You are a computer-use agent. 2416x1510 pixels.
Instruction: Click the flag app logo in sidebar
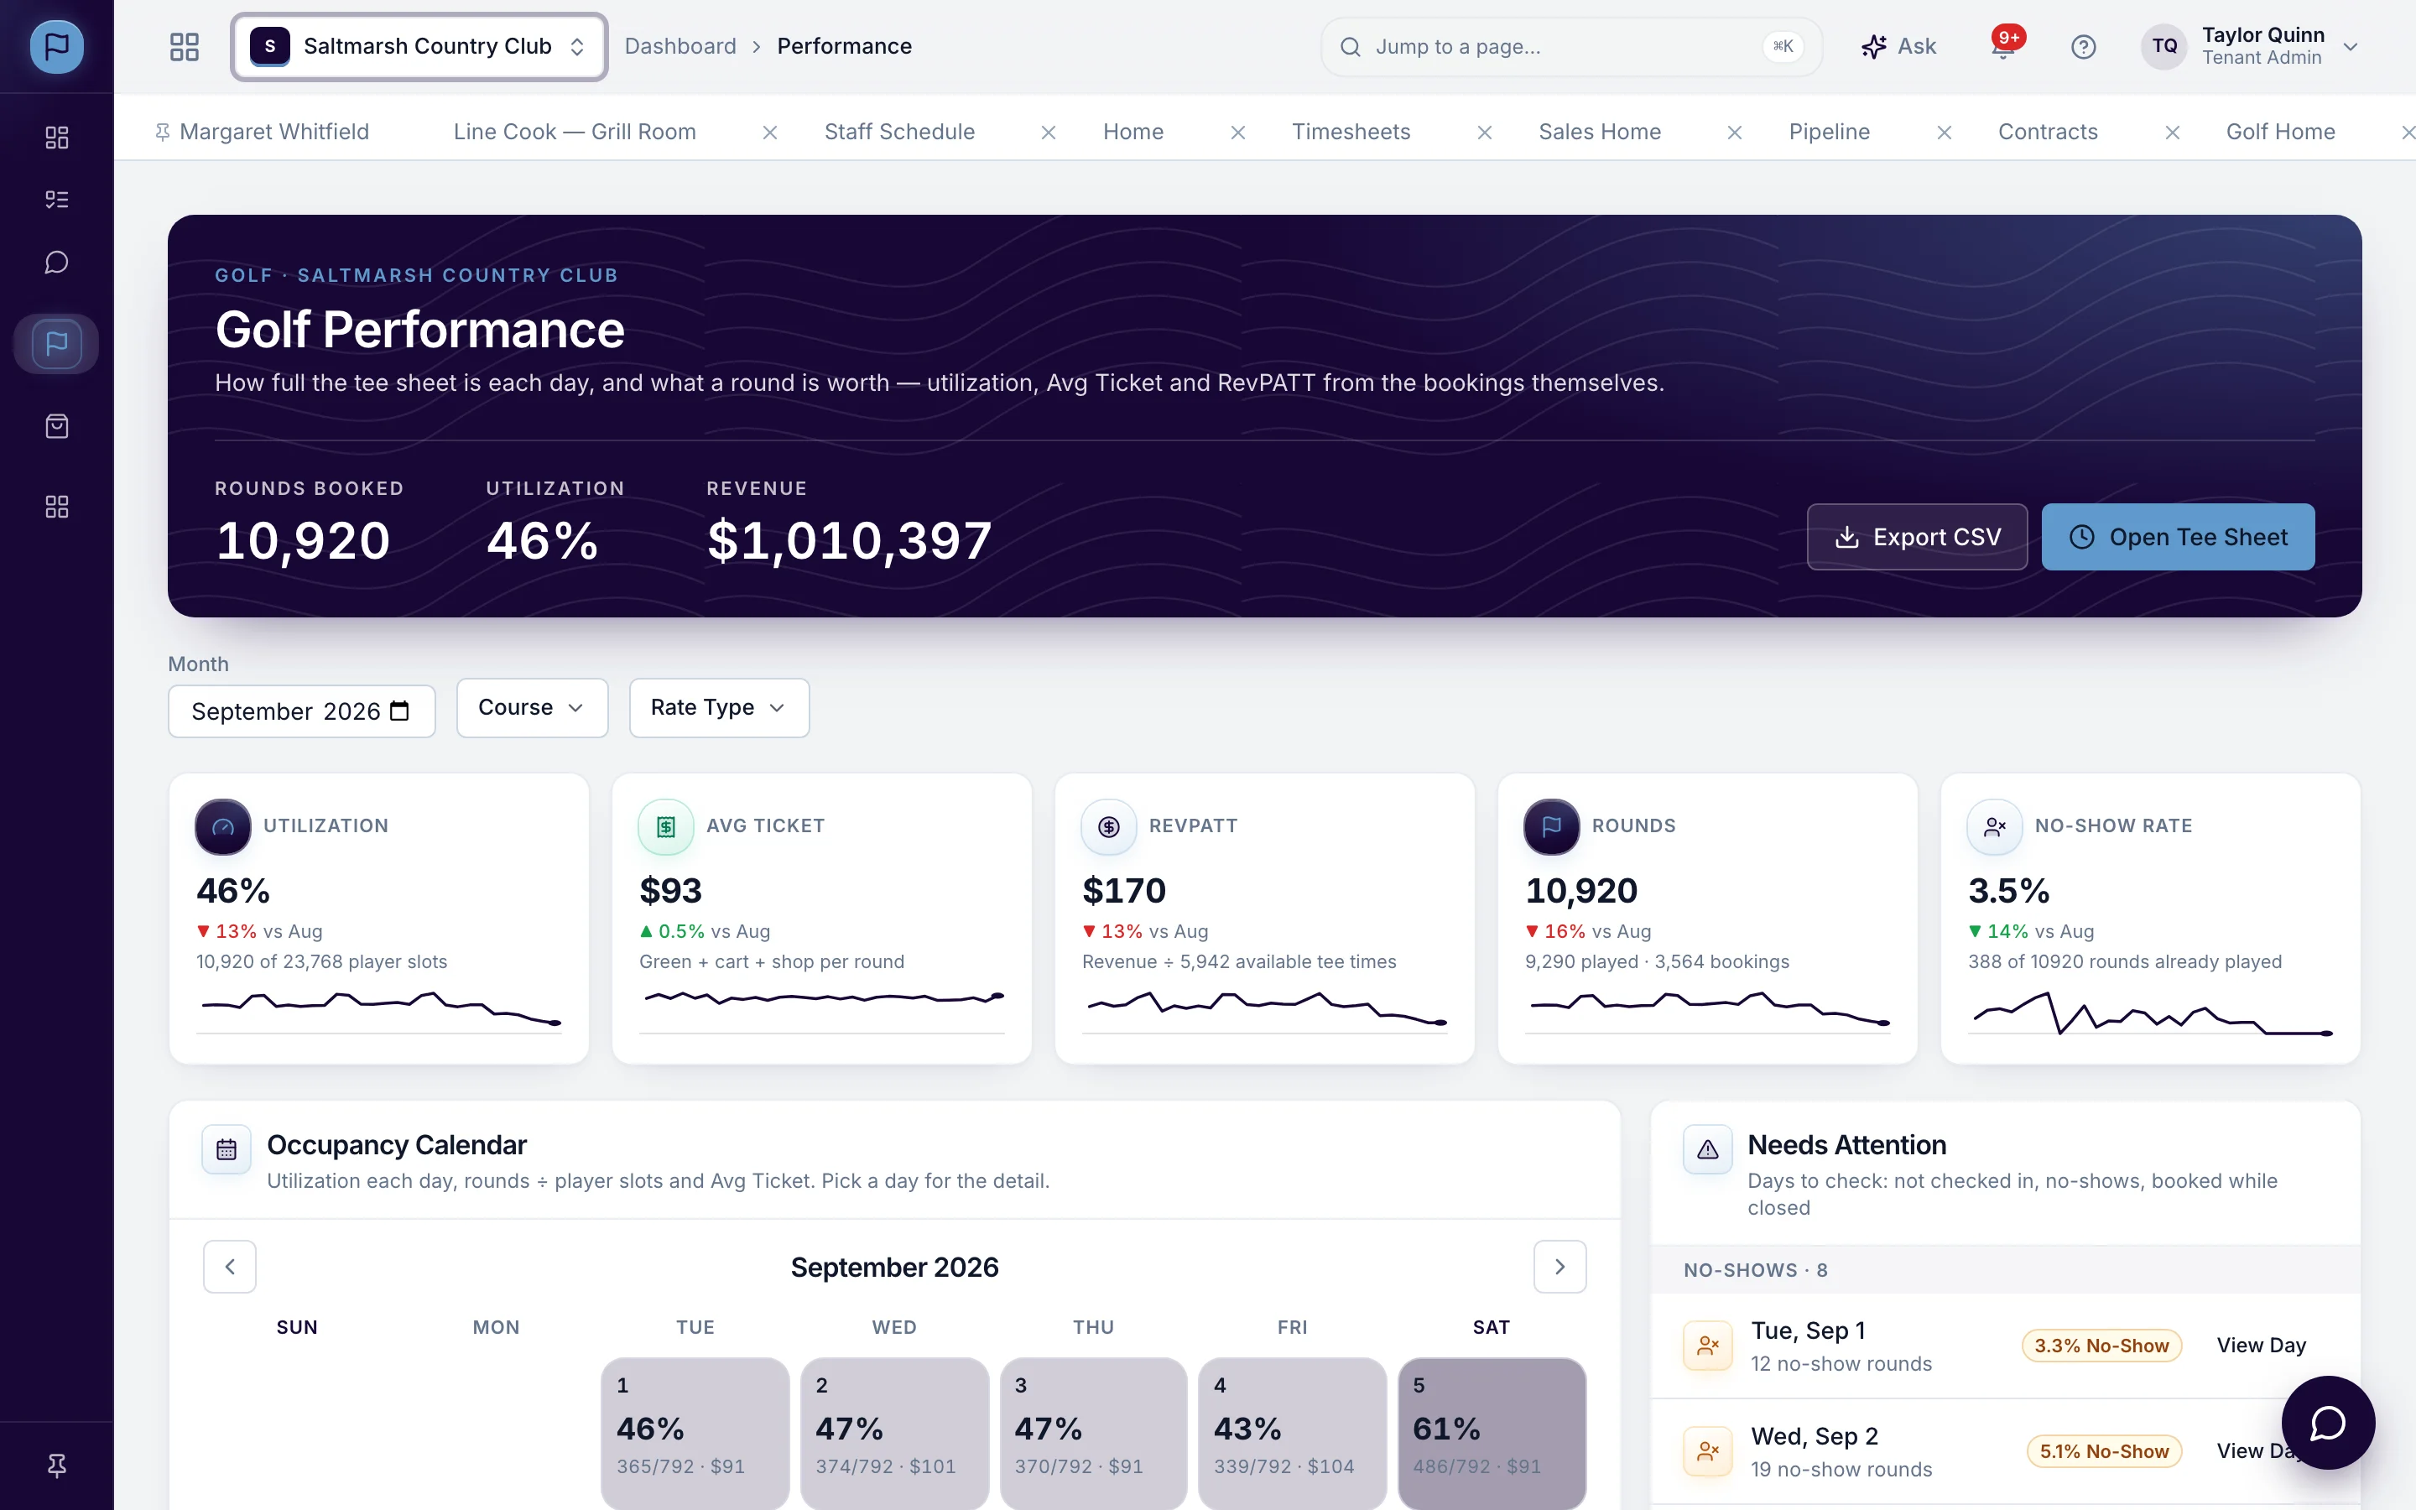tap(57, 46)
